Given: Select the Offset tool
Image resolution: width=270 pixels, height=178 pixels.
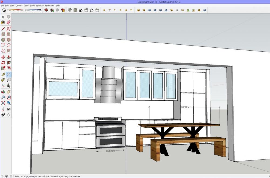Looking at the screenshot, I should pos(9,68).
